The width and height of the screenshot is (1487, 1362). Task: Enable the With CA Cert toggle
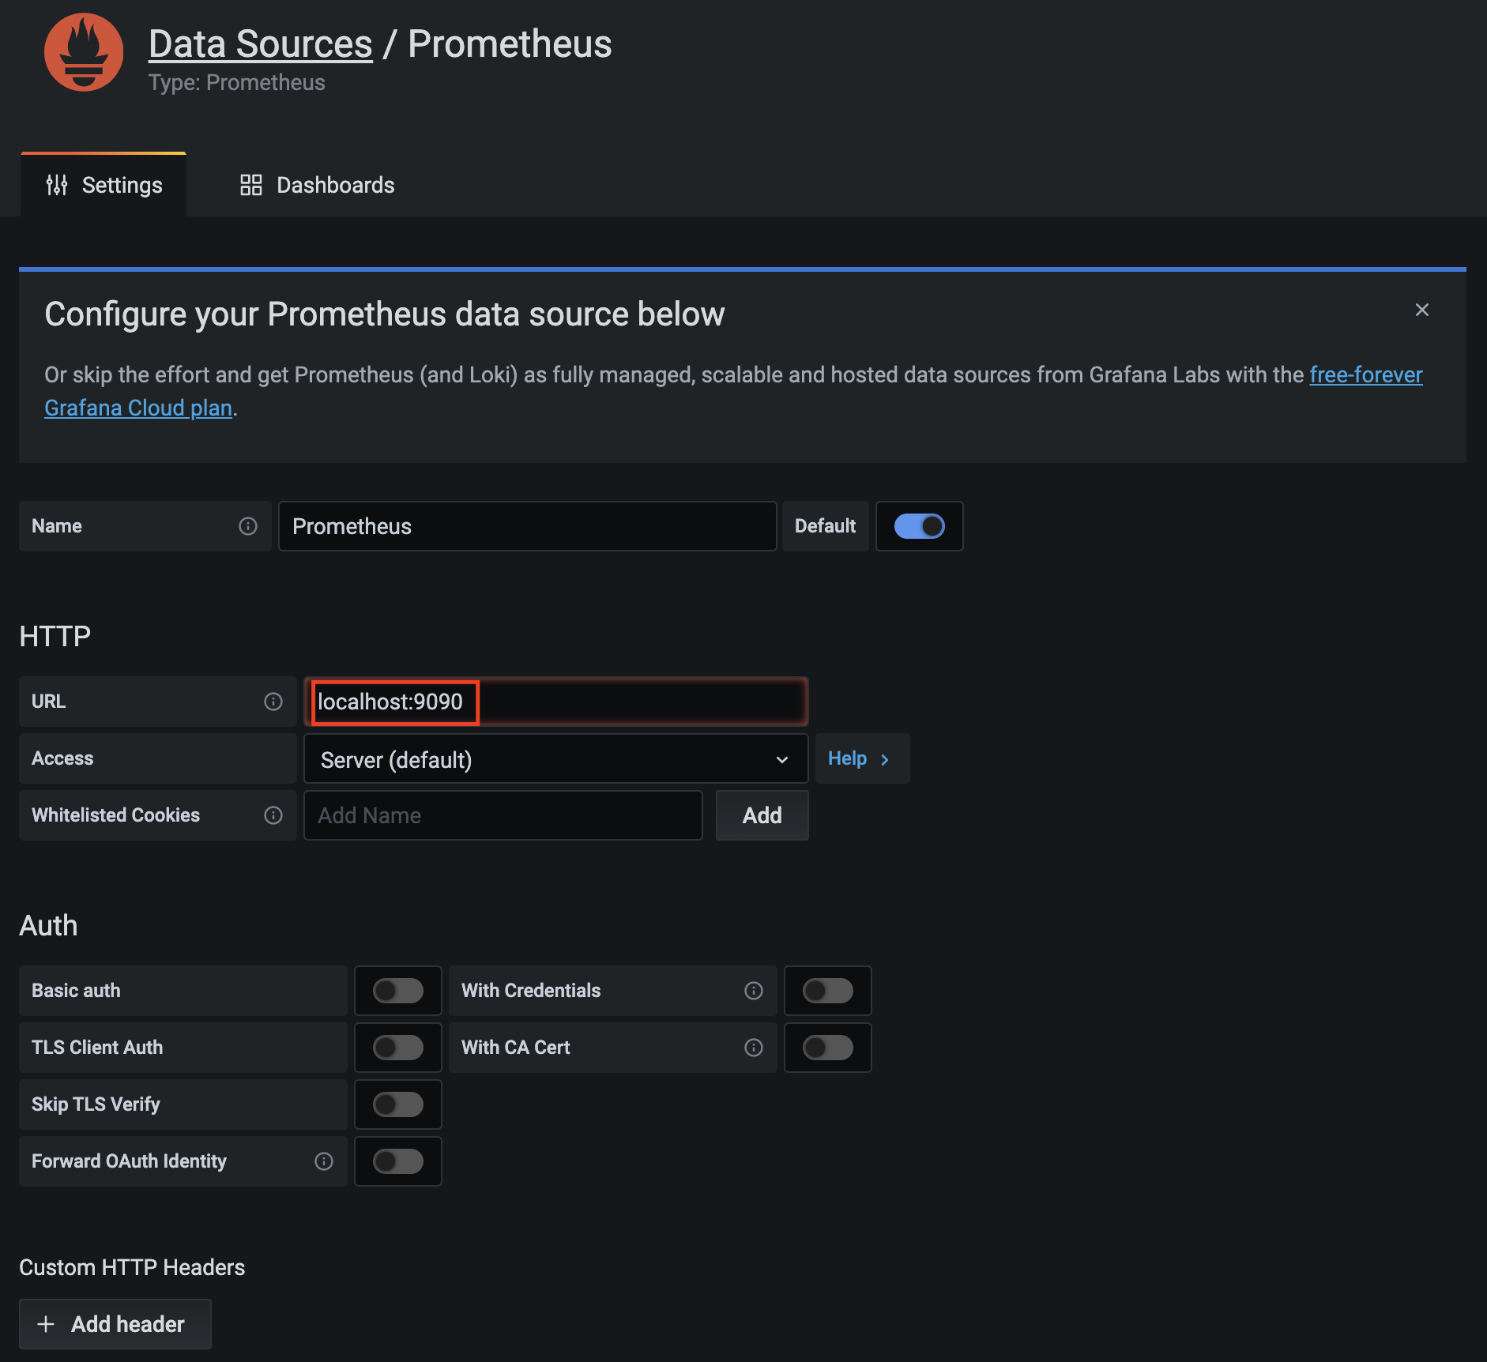[x=828, y=1048]
